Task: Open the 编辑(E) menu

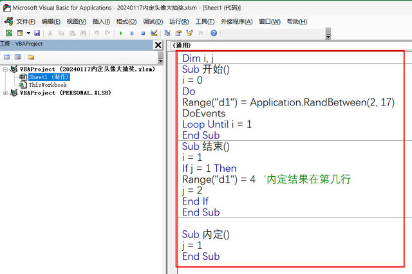Action: pos(51,21)
